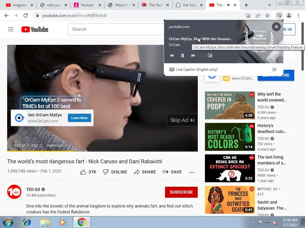The height and width of the screenshot is (228, 305).
Task: Rewind to previous track in media popup
Action: (172, 56)
